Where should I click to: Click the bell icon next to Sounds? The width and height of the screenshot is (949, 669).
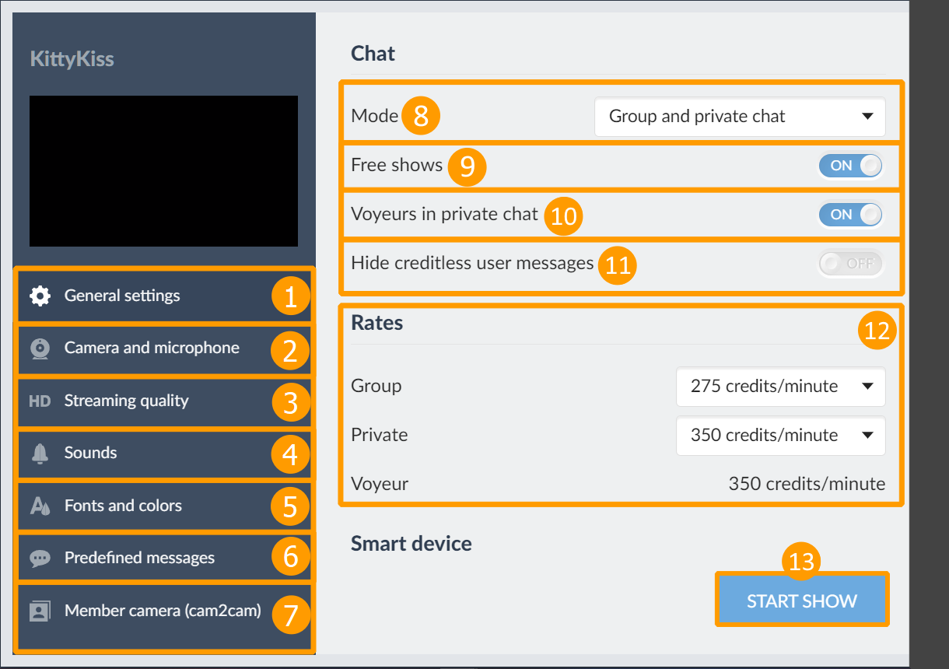40,453
